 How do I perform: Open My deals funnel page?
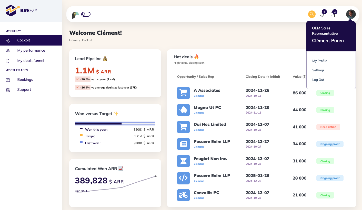click(x=31, y=61)
